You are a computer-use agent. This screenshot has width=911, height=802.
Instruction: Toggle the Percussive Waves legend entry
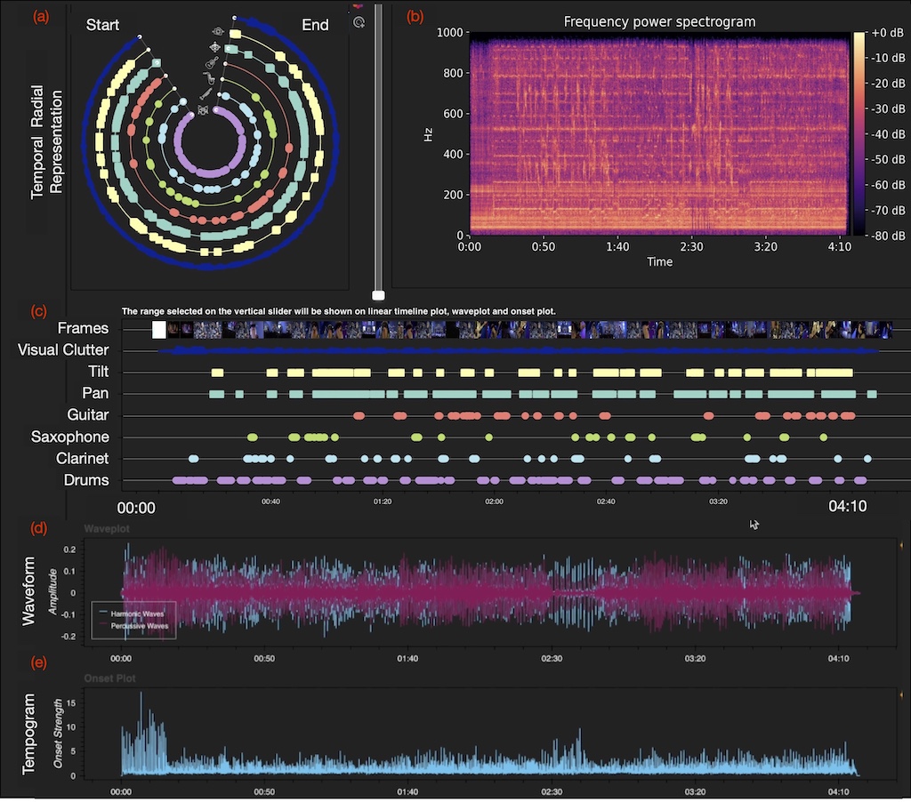[x=133, y=626]
